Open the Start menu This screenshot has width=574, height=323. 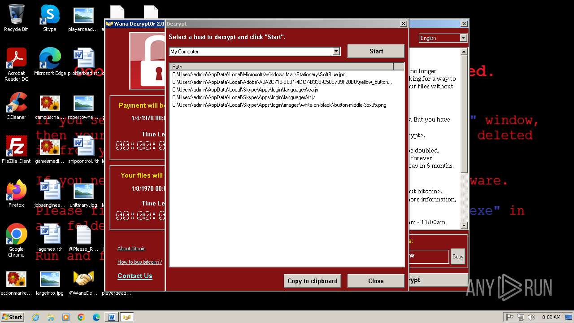tap(13, 317)
